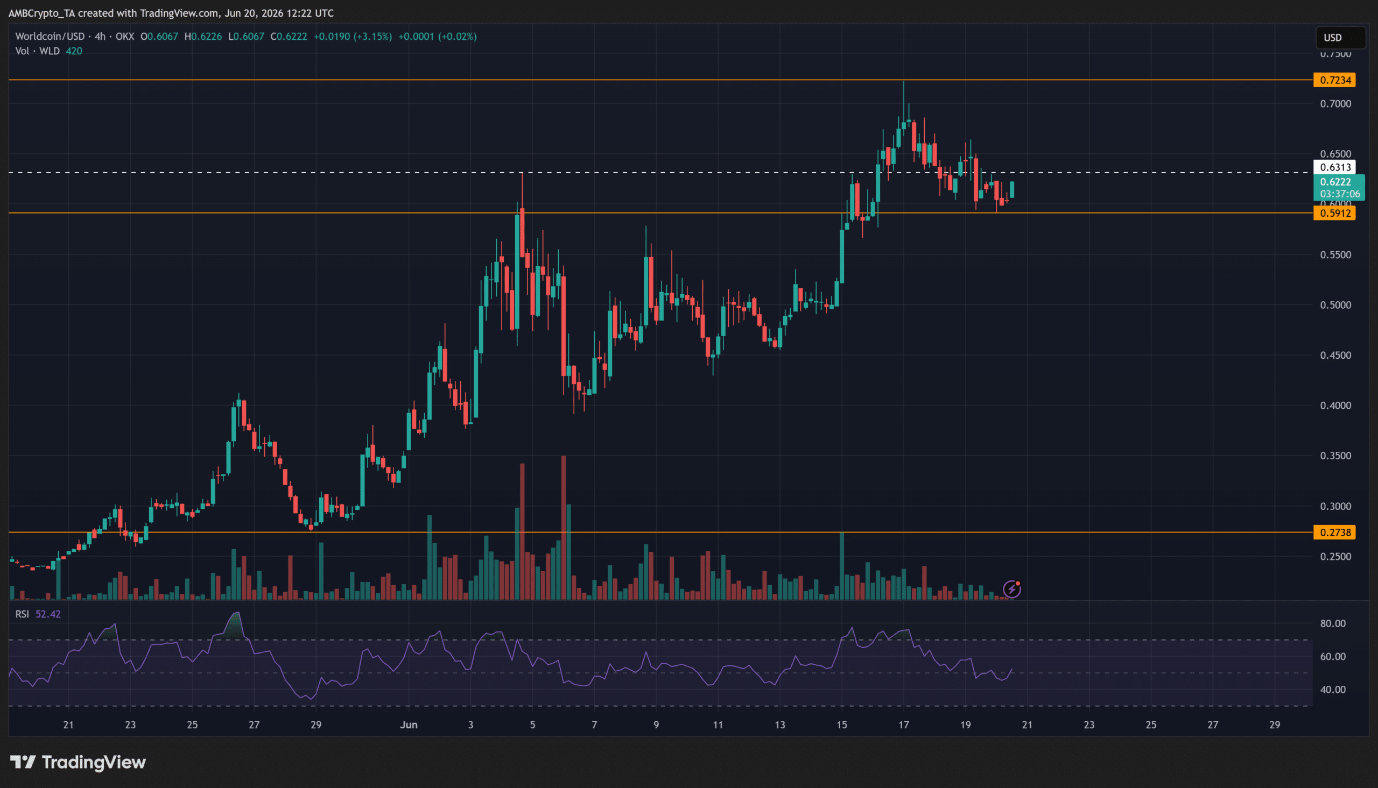
Task: Click date 21 right of date 19
Action: click(1027, 725)
